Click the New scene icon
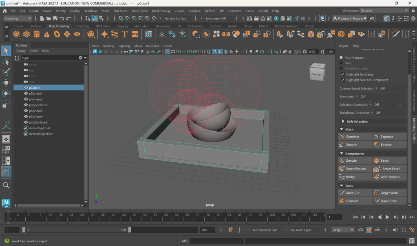 pos(42,18)
